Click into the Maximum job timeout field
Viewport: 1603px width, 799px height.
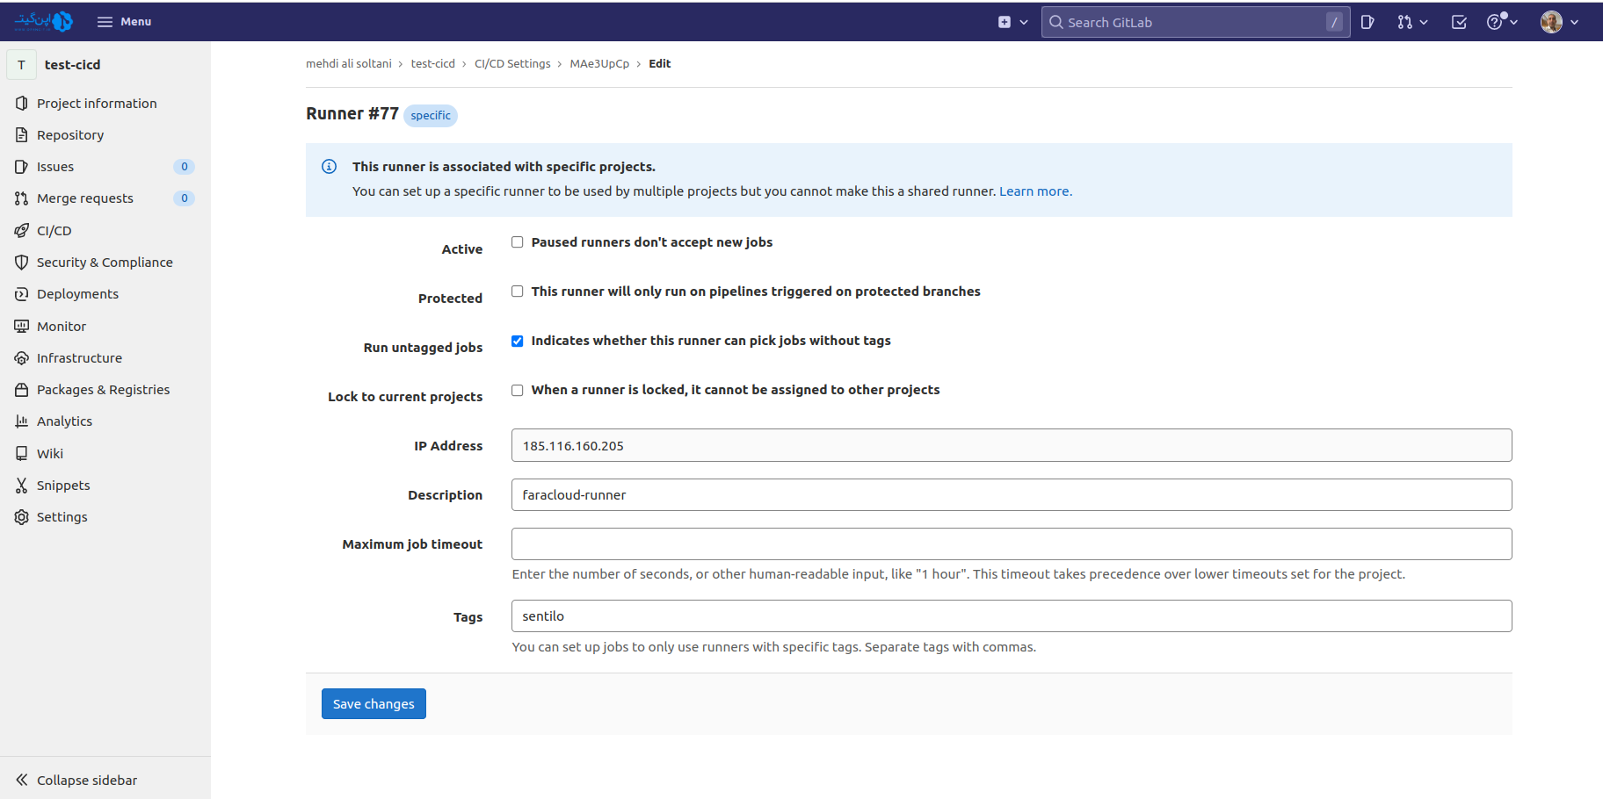(x=1011, y=544)
